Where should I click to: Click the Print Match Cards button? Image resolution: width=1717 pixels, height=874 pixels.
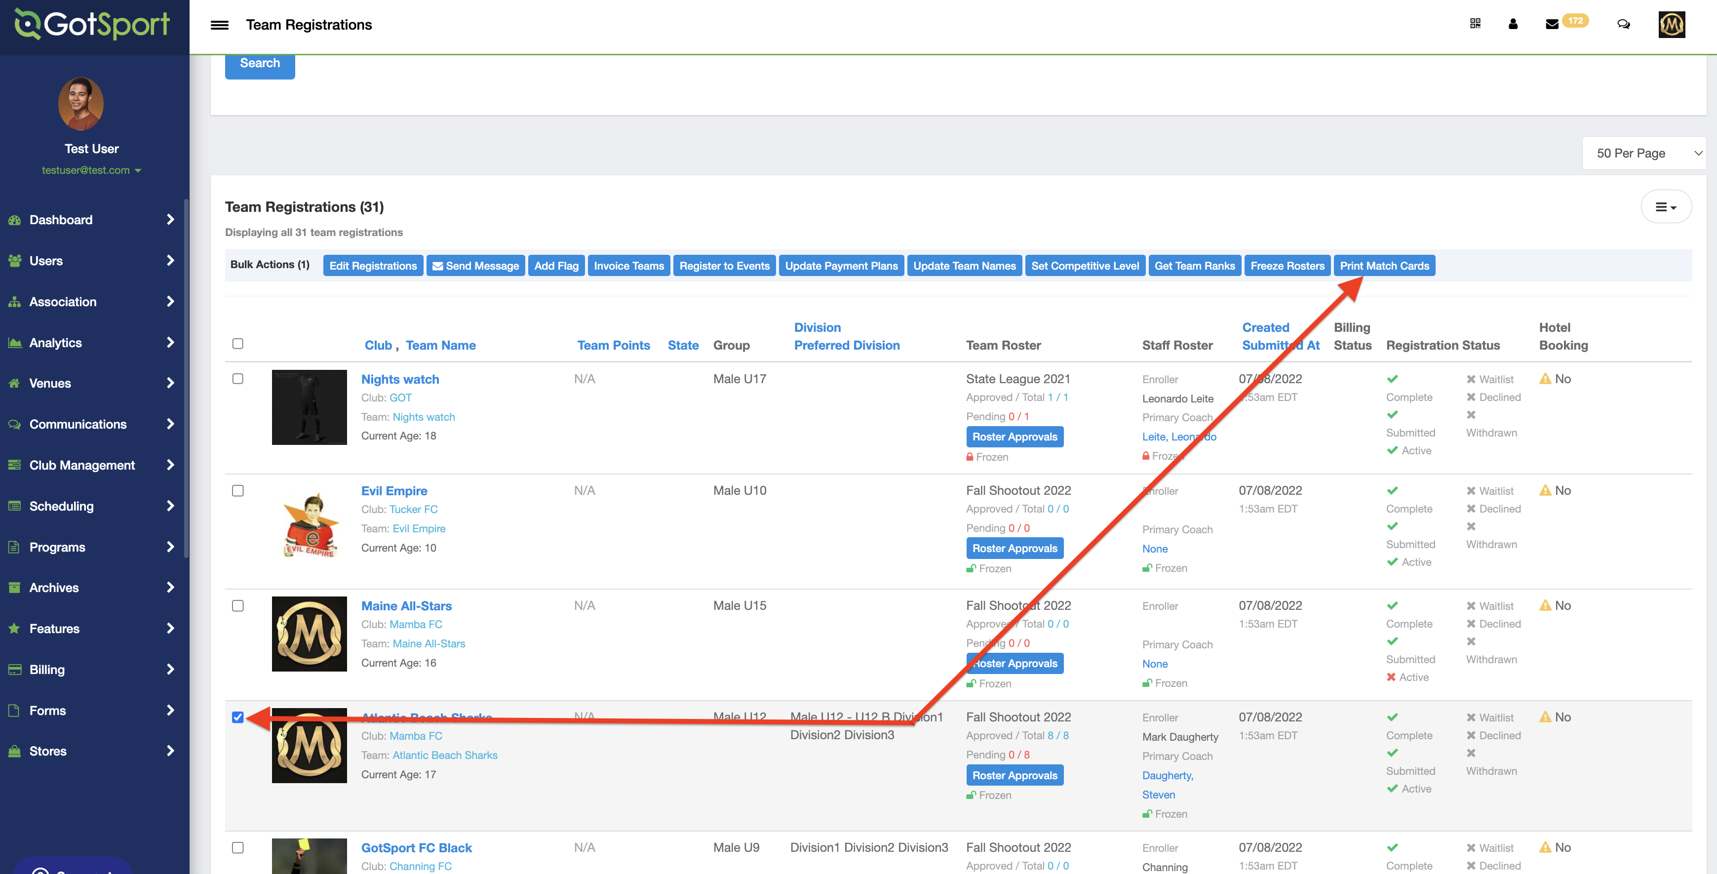click(1385, 265)
